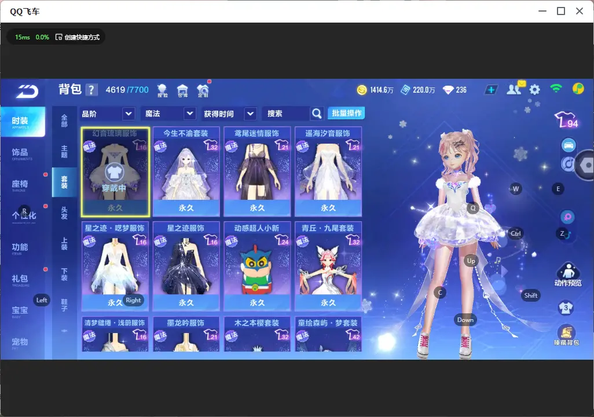Open the yellow-green music note icon

pos(578,89)
